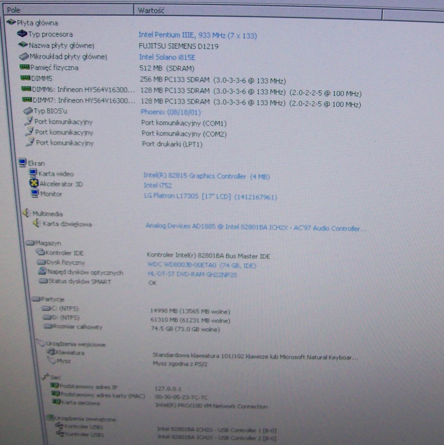The height and width of the screenshot is (445, 444).
Task: Select the 512 MB (SDRAM) value
Action: (x=167, y=68)
